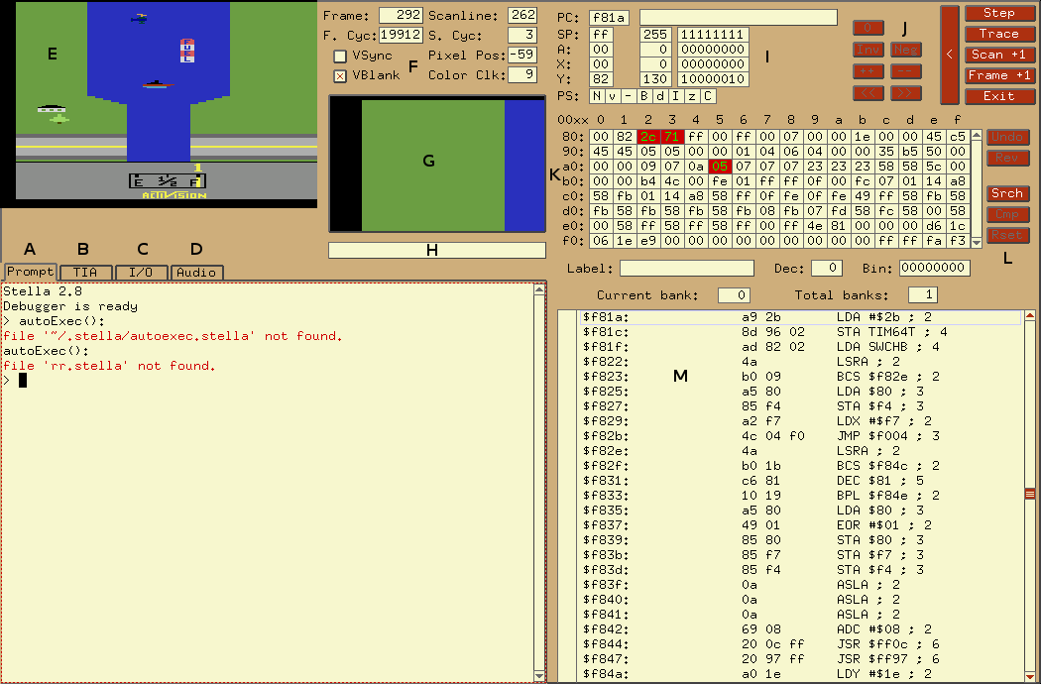Click the PC register value field

[x=609, y=18]
